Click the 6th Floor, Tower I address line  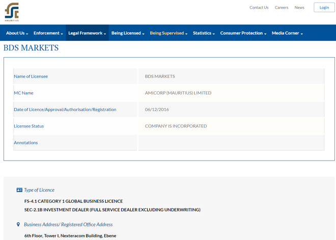pyautogui.click(x=70, y=236)
